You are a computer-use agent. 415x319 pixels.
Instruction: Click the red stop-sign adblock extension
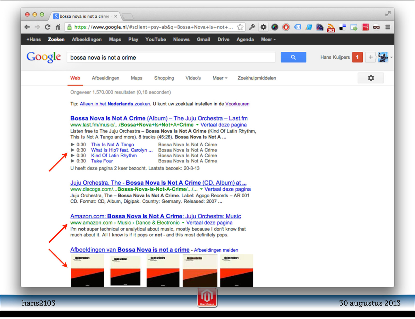pyautogui.click(x=286, y=27)
